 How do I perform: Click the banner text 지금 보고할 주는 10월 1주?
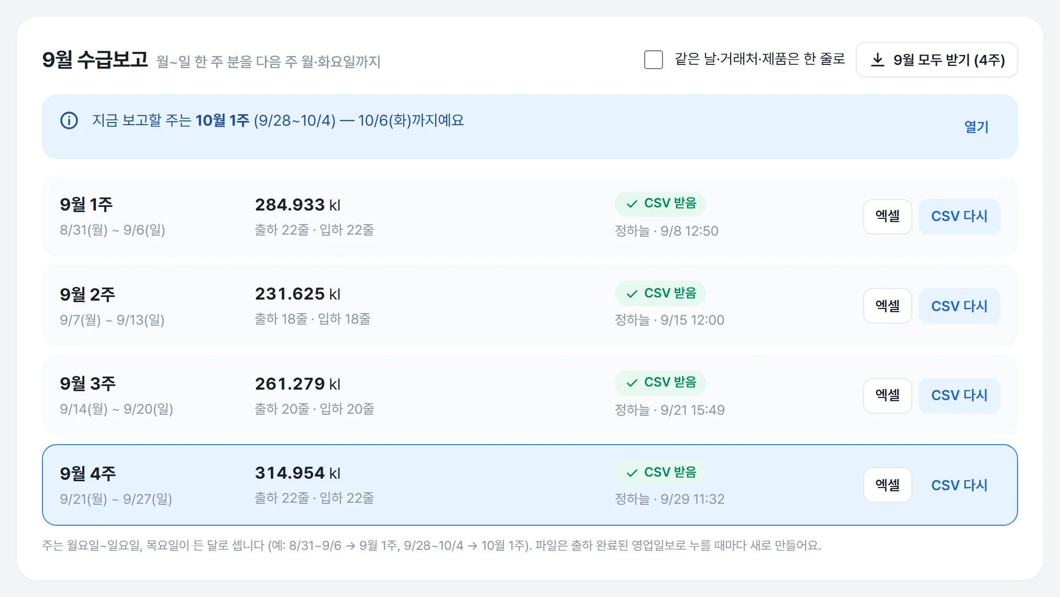point(171,120)
